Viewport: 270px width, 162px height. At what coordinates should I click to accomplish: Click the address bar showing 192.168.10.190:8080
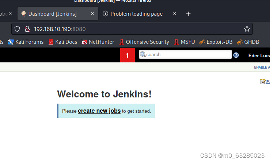[x=132, y=29]
